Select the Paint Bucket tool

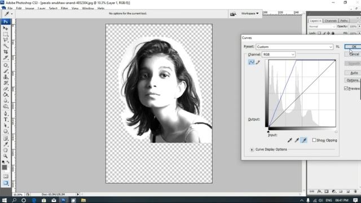click(6, 95)
